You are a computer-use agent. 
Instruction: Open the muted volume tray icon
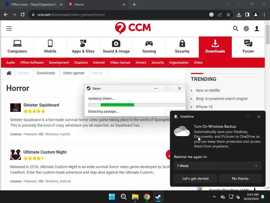pyautogui.click(x=238, y=197)
